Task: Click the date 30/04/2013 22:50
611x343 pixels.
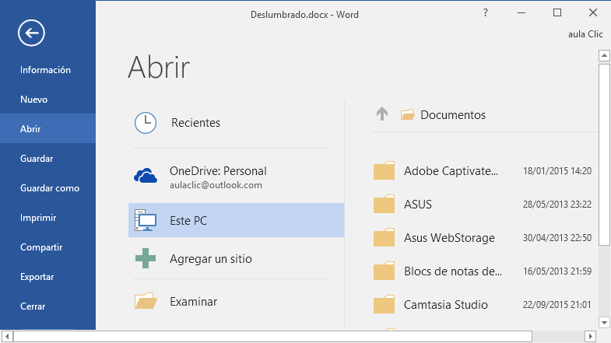Action: click(557, 238)
